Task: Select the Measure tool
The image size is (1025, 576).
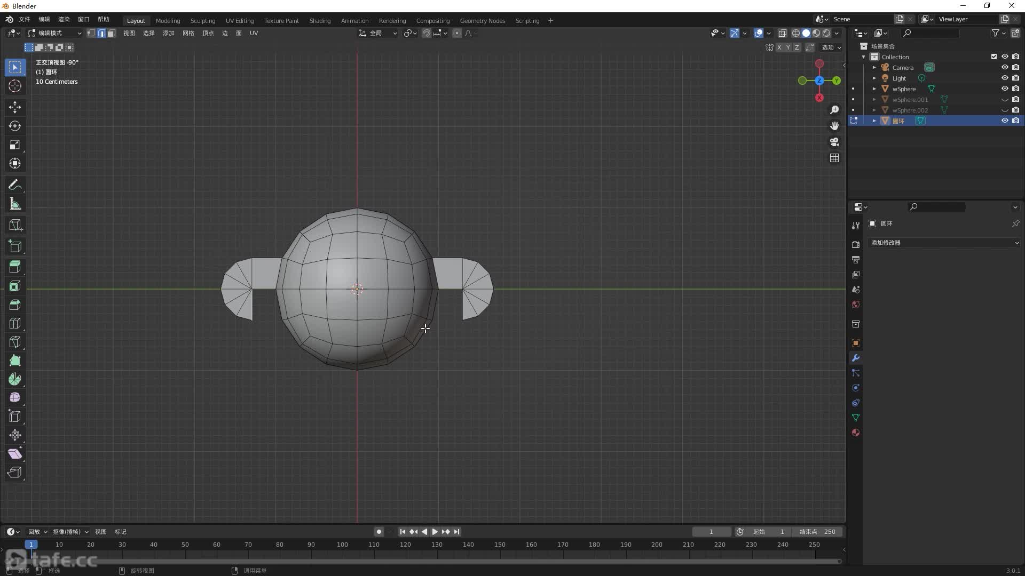Action: click(15, 204)
